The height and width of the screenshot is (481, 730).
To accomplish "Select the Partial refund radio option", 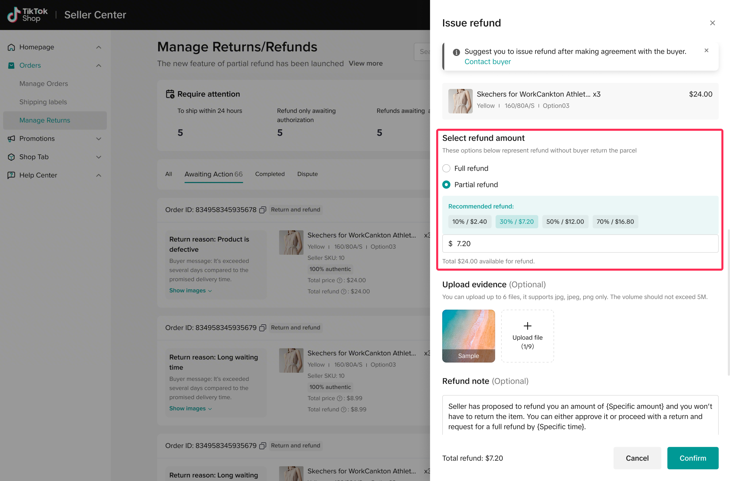I will coord(446,185).
